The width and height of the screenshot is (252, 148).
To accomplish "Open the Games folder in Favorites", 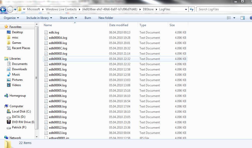I will coord(17,43).
